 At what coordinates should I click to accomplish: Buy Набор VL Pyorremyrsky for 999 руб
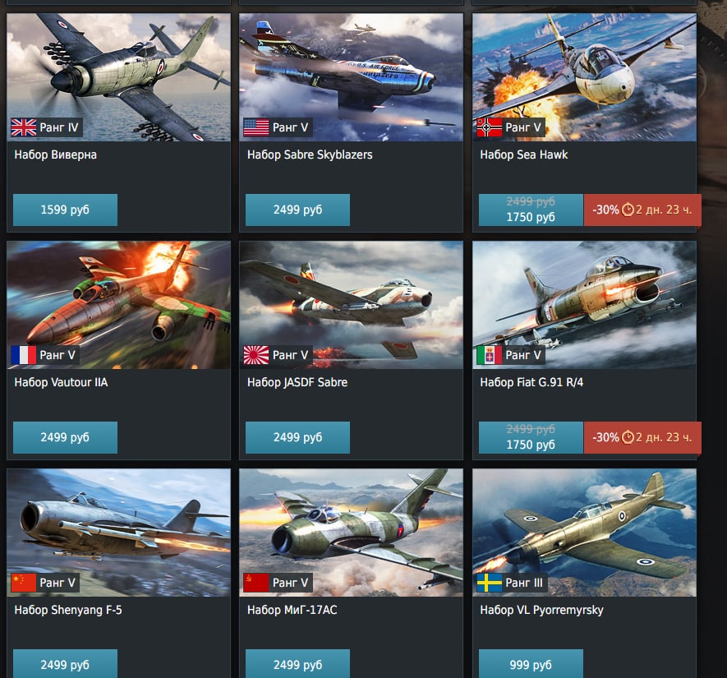point(531,664)
